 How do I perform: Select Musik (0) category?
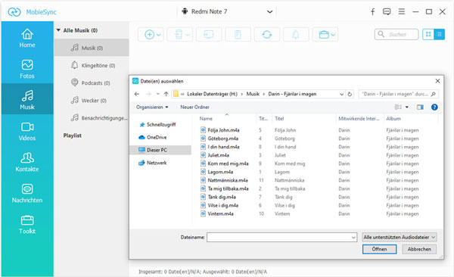(x=92, y=48)
